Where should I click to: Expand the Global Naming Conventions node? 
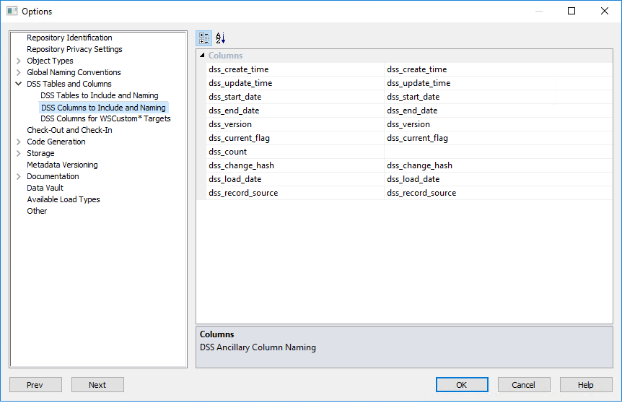pyautogui.click(x=18, y=72)
